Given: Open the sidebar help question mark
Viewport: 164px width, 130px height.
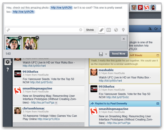Looking at the screenshot, I should coord(8,70).
